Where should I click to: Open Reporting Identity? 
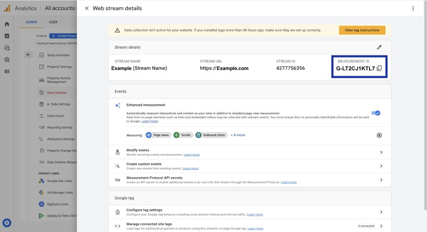(x=60, y=127)
